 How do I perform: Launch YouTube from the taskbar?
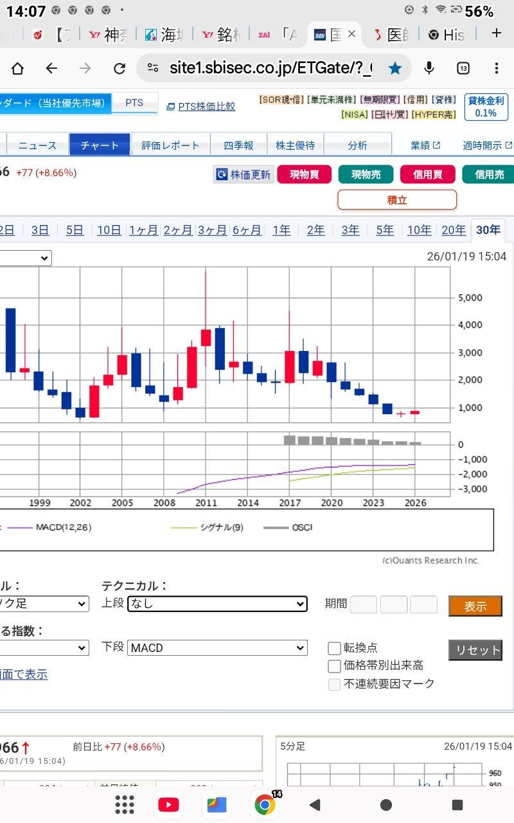click(x=168, y=804)
